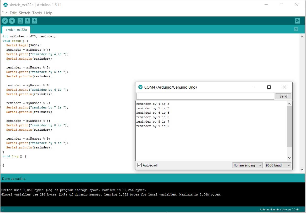Image resolution: width=306 pixels, height=213 pixels.
Task: Click the serial monitor vertical scrollbar thumb
Action: tap(289, 126)
